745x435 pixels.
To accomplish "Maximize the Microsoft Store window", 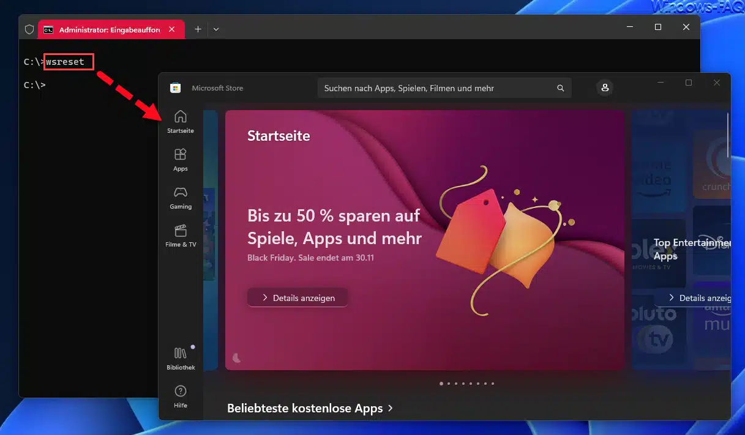I will click(689, 83).
